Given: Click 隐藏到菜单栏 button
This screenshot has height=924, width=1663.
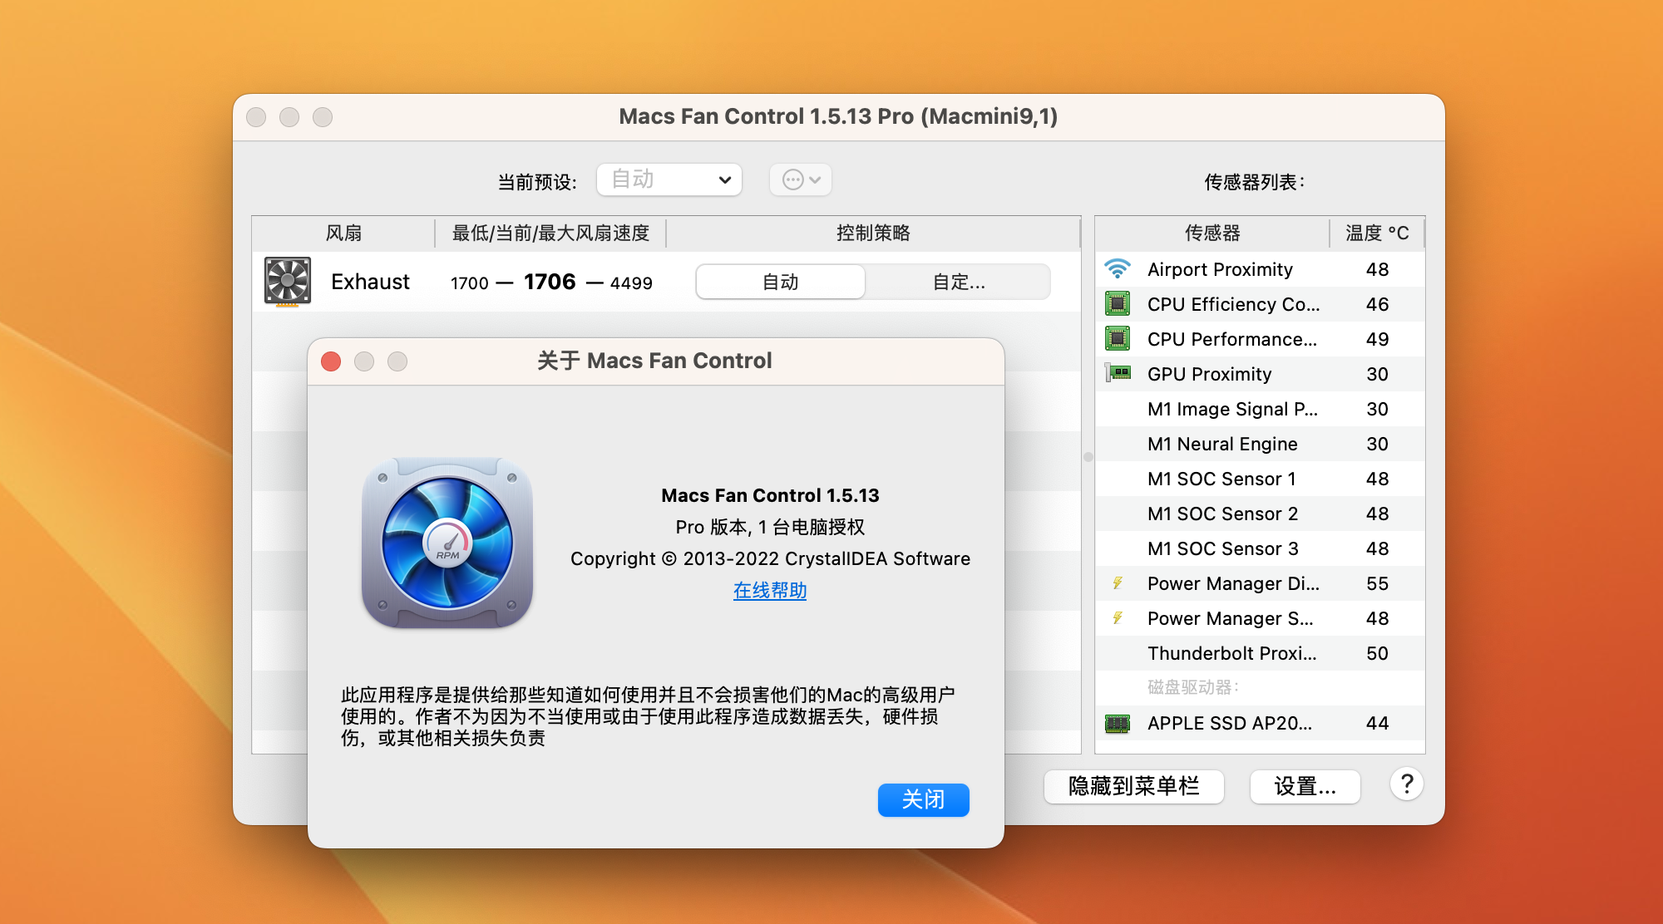Looking at the screenshot, I should point(1133,786).
